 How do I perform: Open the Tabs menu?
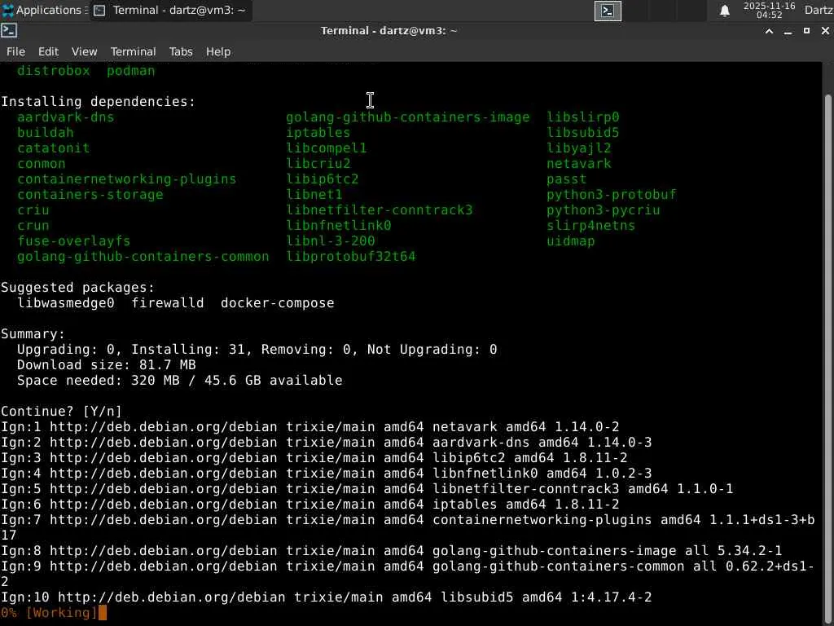pyautogui.click(x=181, y=51)
